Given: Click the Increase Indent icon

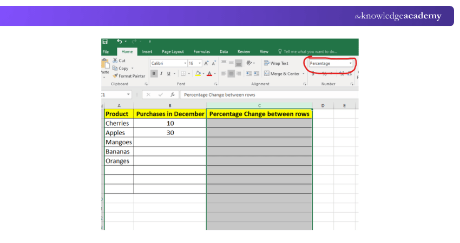Looking at the screenshot, I should click(x=257, y=73).
